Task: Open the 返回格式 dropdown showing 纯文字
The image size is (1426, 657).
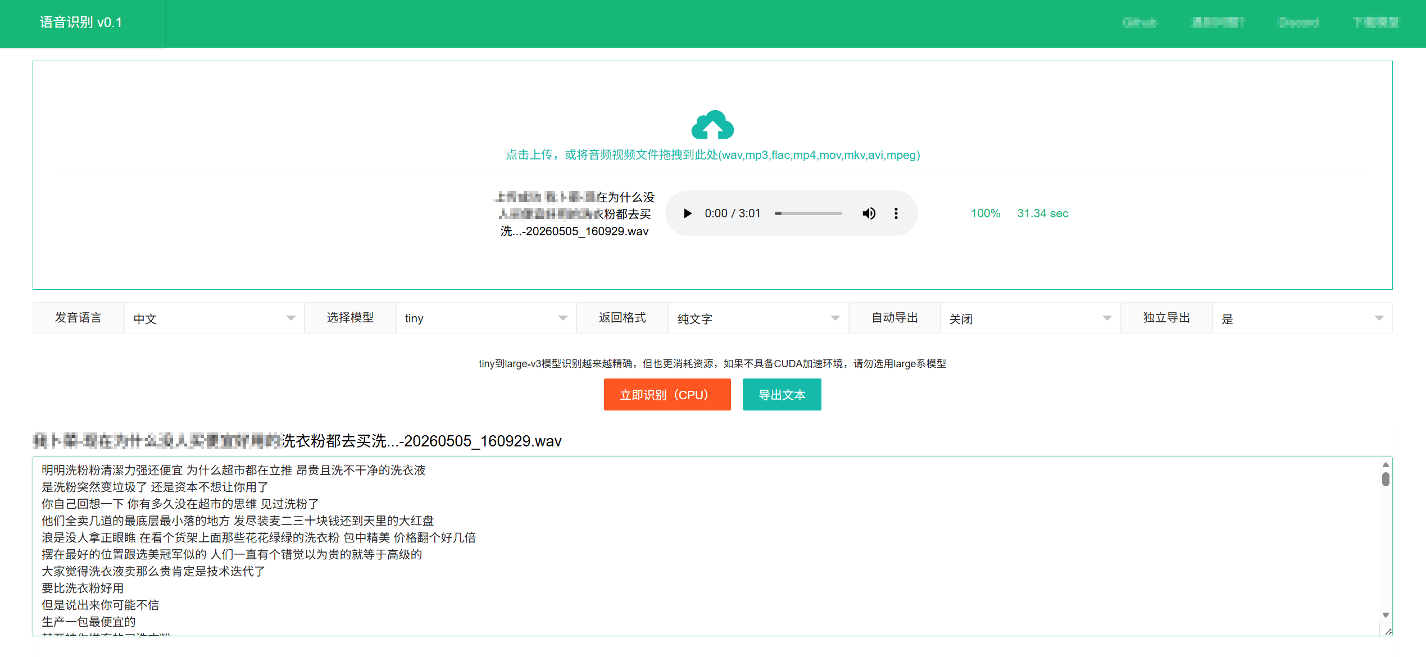Action: pos(758,318)
